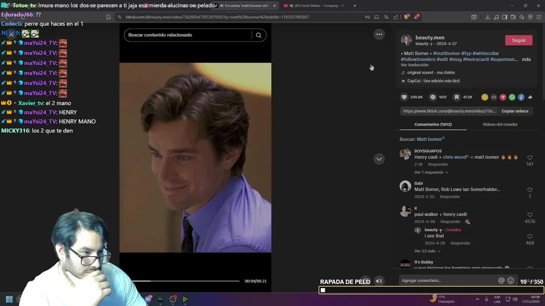Open browser downloads icon

point(488,17)
